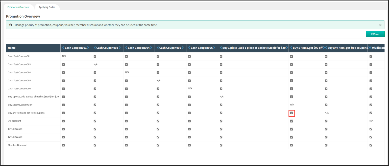Screen dimensions: 389x166
Task: Toggle 12% discount checkbox under Cash Coupon006
Action: (189, 137)
